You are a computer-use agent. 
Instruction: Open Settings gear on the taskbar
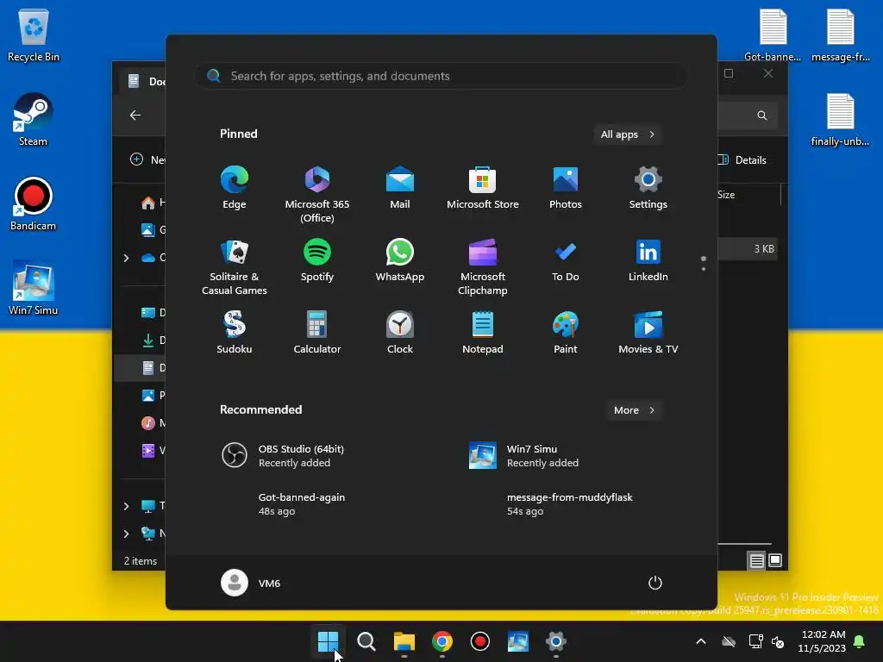556,641
